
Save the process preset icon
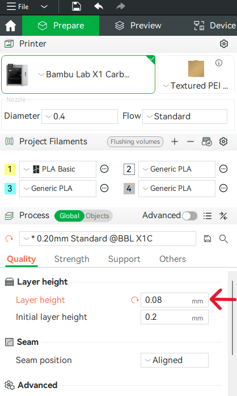pos(208,239)
